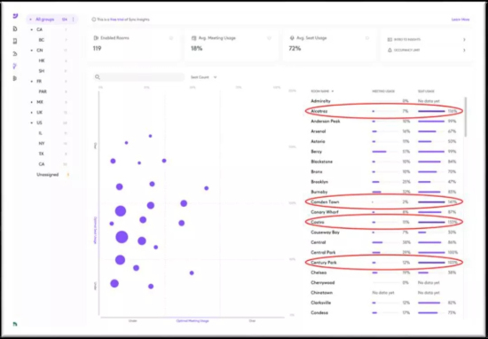Click the Avg. Seat Usage card icon

tap(292, 38)
